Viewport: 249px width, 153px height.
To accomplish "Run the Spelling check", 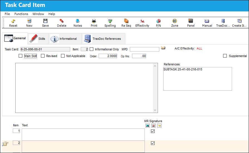I will 110,21.
